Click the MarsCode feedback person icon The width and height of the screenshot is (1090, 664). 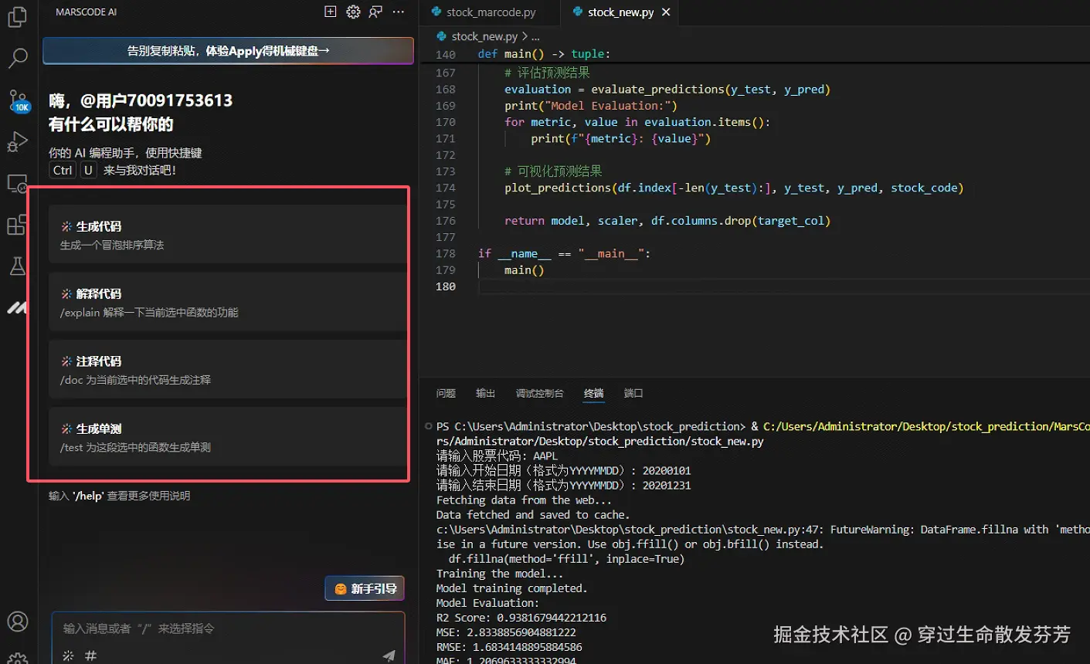point(375,12)
